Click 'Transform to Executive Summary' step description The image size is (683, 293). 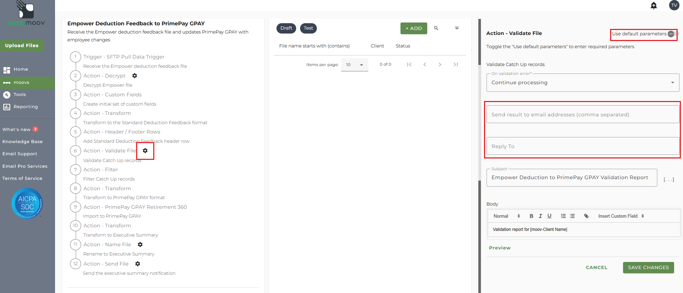coord(120,235)
